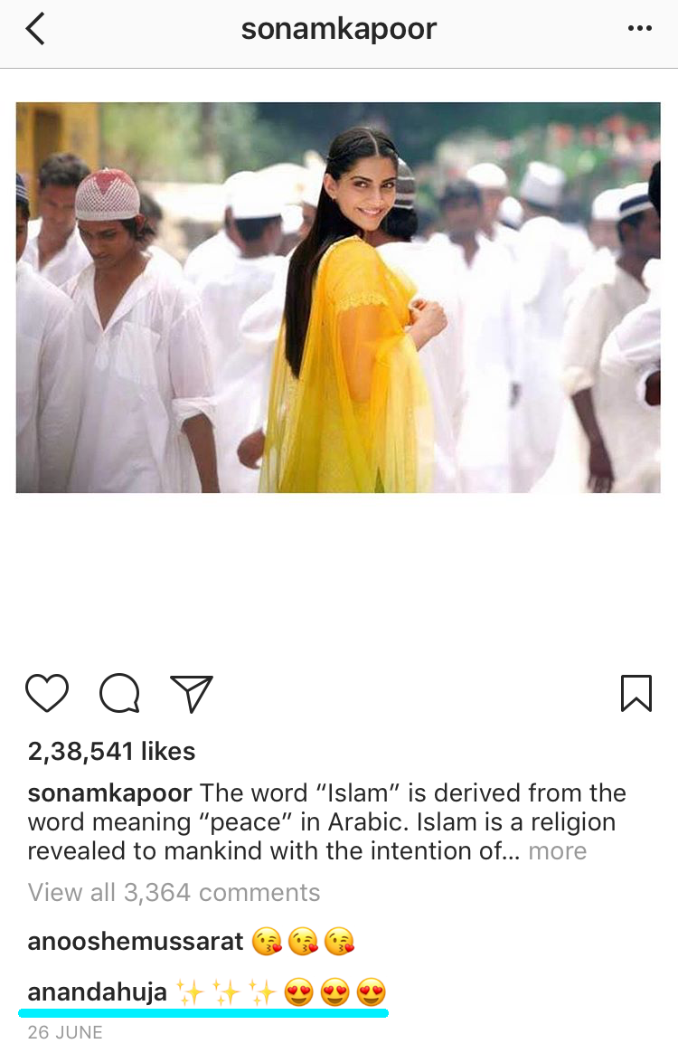Tap the heart-eyes emojis in the anandahuja comment
The image size is (678, 1053).
click(x=335, y=991)
